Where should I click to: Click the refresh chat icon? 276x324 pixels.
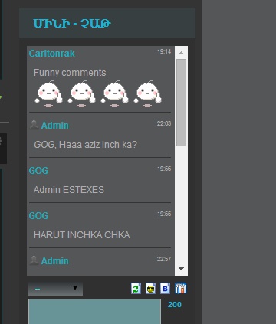point(136,289)
